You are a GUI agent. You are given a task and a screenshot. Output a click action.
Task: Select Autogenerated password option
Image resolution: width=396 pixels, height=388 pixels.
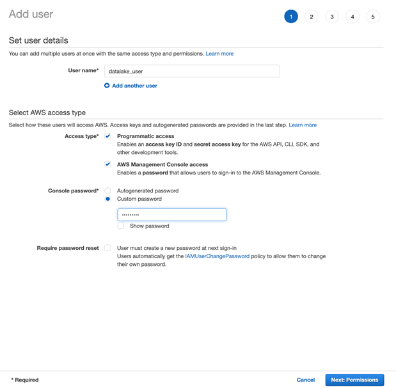point(107,190)
